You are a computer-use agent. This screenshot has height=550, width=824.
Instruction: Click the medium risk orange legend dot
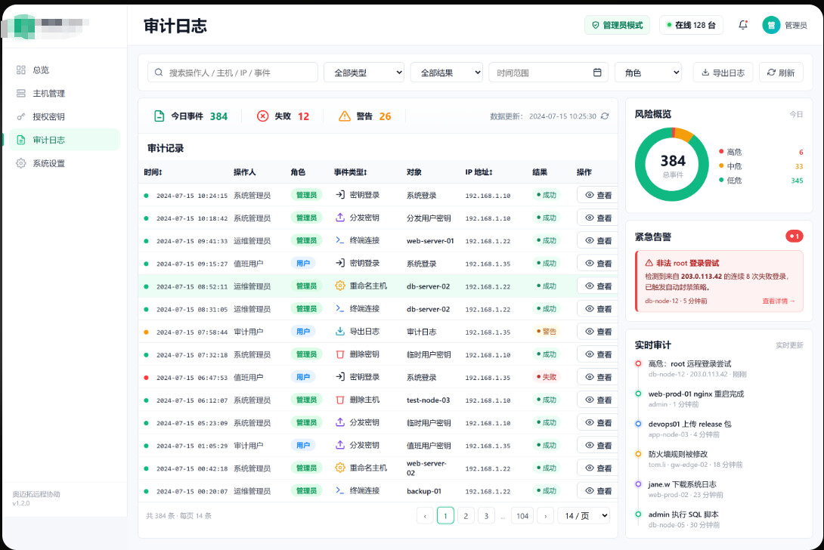[x=721, y=165]
